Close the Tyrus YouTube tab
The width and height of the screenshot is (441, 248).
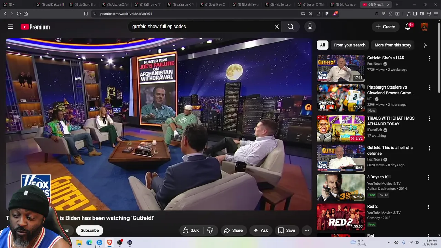(x=388, y=4)
